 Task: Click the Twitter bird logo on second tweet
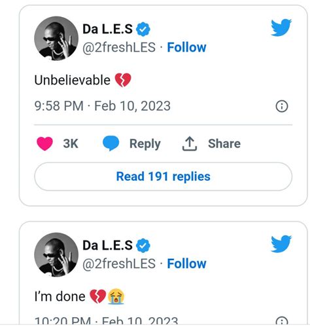pyautogui.click(x=281, y=244)
